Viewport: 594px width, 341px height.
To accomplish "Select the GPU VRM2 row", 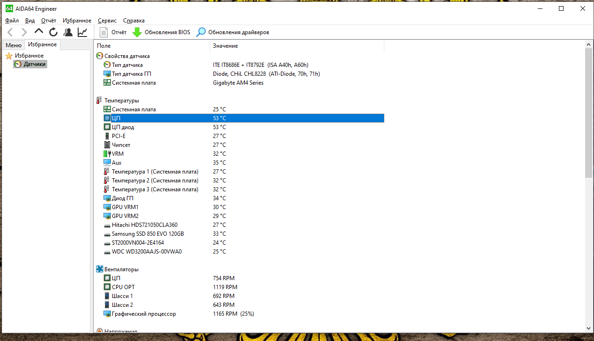I will (x=243, y=216).
